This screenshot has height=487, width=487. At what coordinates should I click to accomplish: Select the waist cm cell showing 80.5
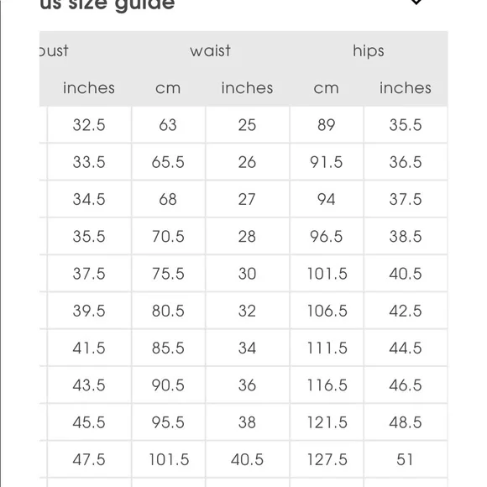tap(168, 311)
